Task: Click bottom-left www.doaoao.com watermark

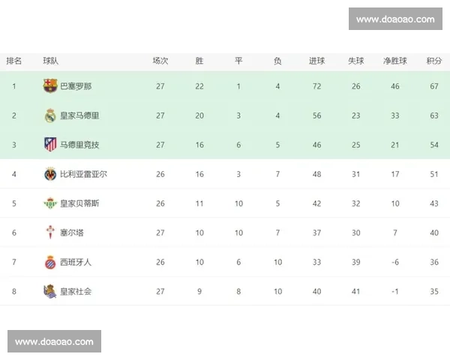Action: [54, 342]
